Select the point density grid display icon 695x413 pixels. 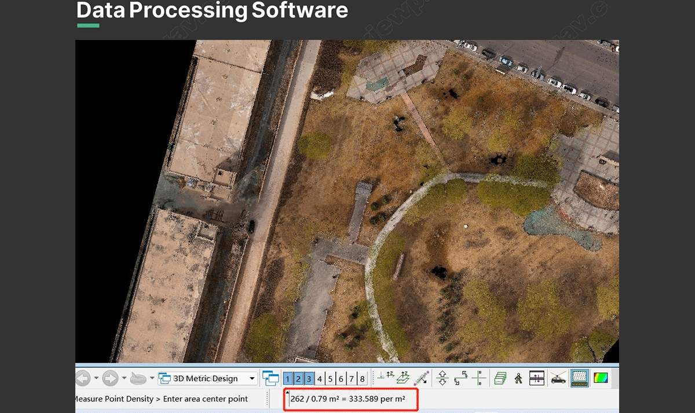coord(579,379)
